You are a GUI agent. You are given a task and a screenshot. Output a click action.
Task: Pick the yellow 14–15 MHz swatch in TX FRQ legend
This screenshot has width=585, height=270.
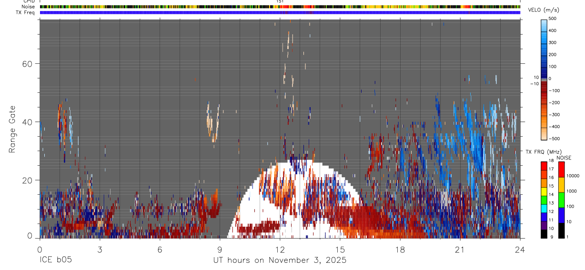tap(544, 191)
